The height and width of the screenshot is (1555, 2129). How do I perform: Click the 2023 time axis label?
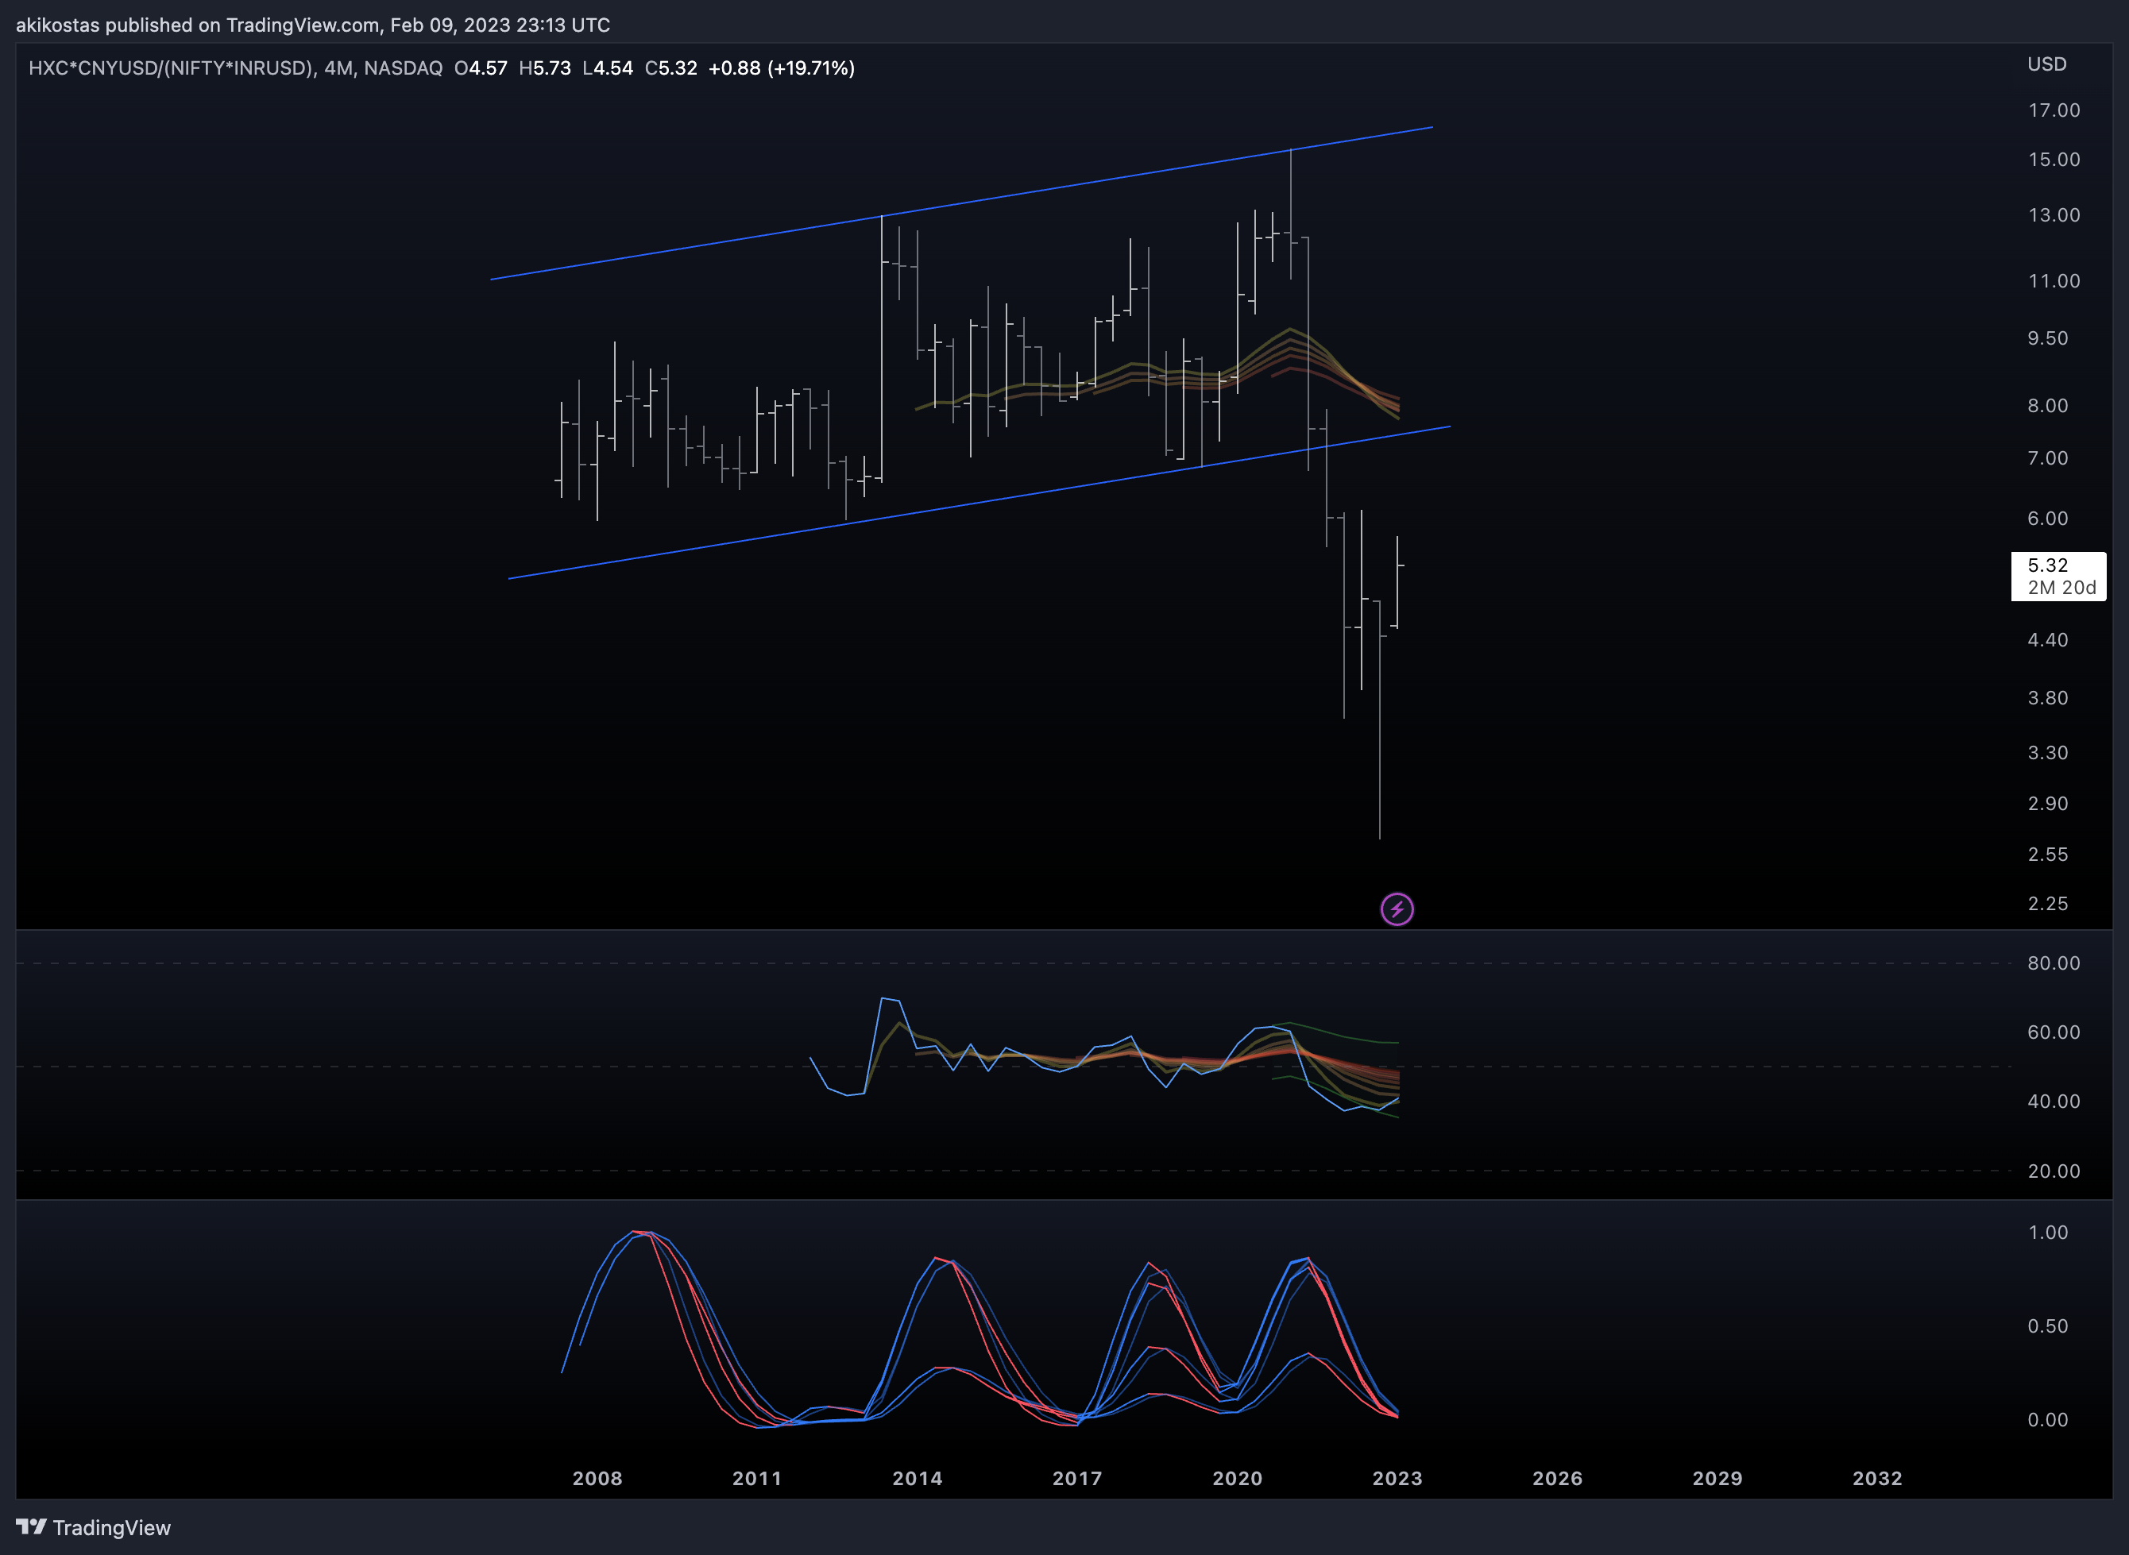point(1397,1478)
